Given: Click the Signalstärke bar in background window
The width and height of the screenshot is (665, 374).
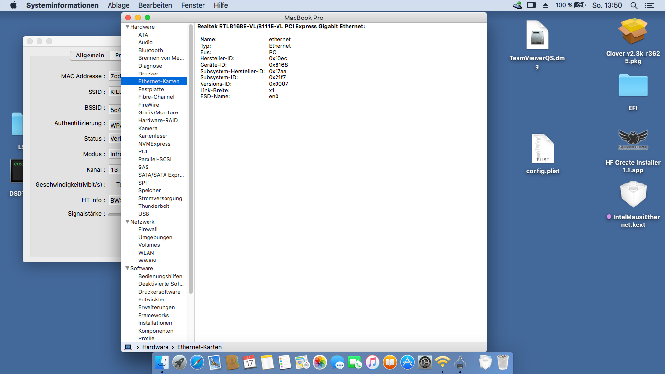Looking at the screenshot, I should click(x=115, y=214).
